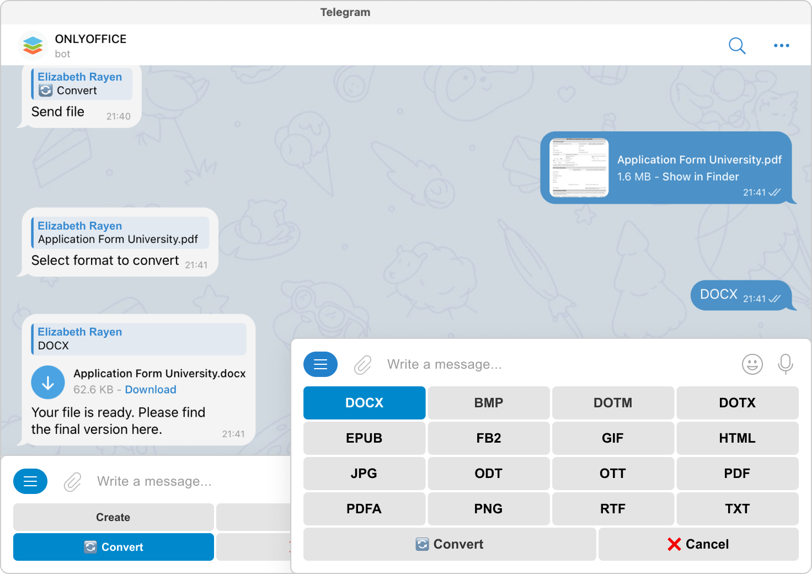Click Your file is ready message text
The width and height of the screenshot is (812, 574).
coord(118,421)
